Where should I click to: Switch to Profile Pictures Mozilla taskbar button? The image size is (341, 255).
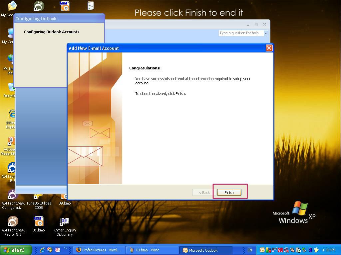[x=99, y=250]
